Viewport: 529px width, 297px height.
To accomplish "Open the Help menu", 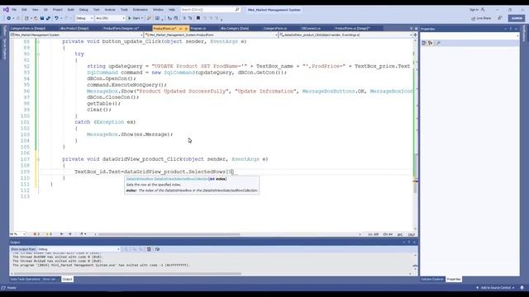I will 172,10.
